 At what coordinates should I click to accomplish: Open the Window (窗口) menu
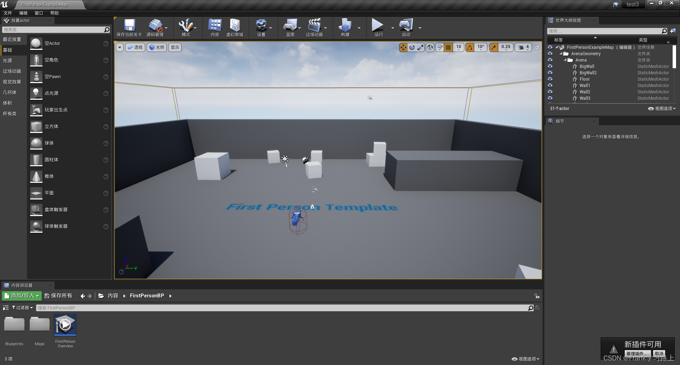point(39,13)
